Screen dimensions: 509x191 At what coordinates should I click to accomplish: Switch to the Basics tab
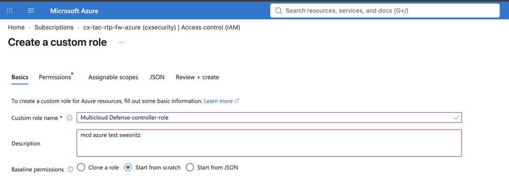click(x=20, y=77)
